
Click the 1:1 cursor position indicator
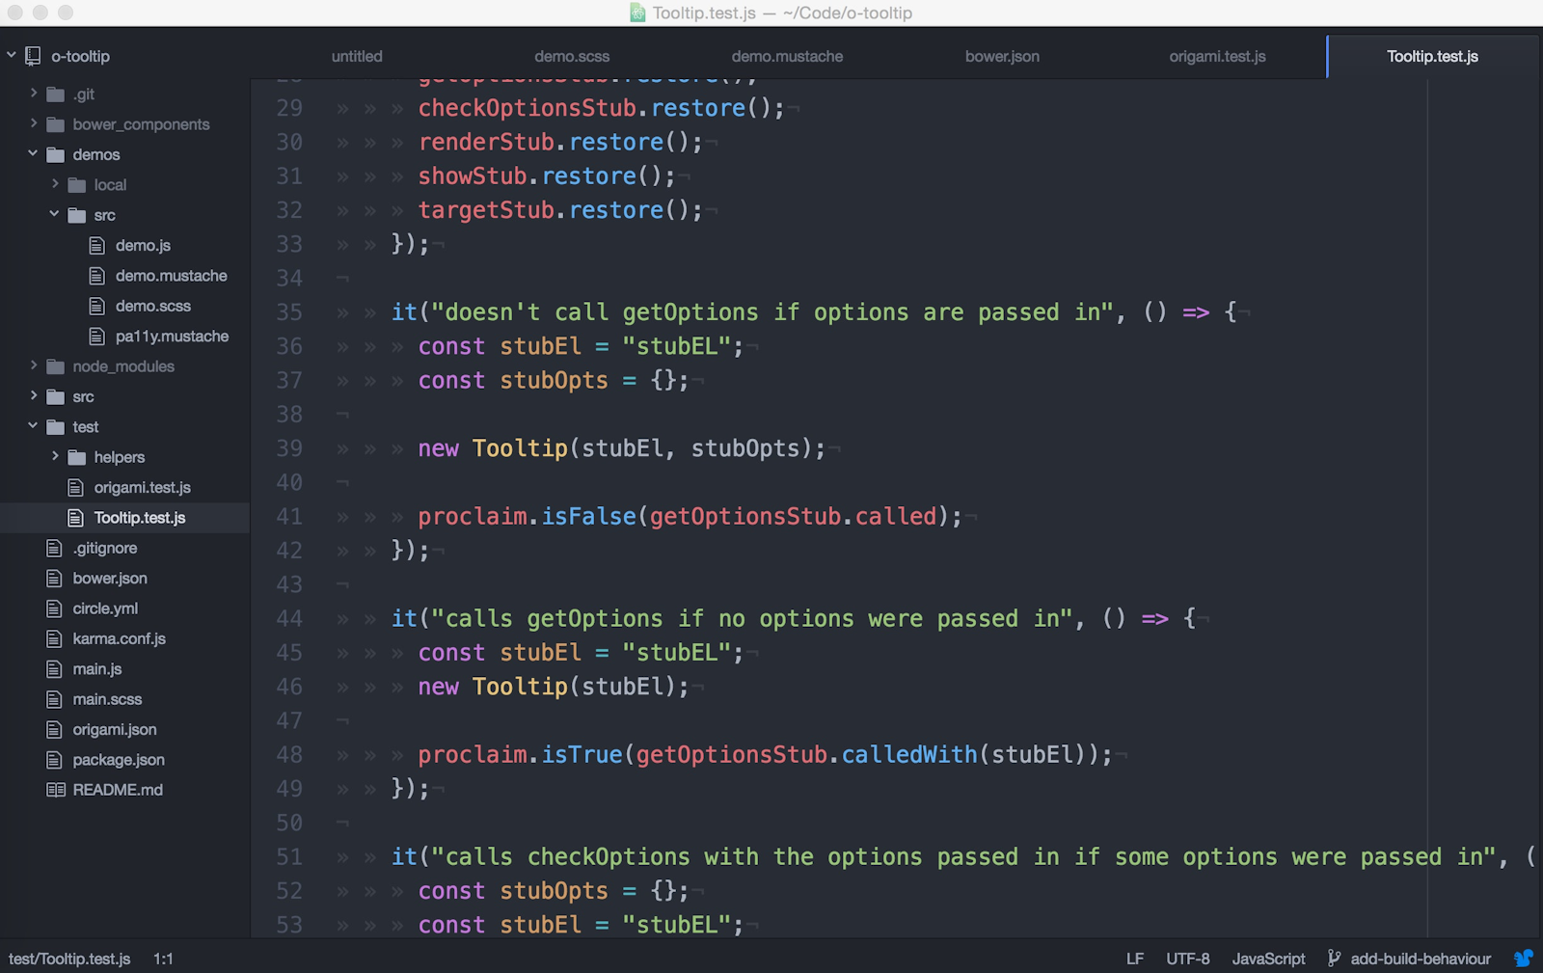pyautogui.click(x=163, y=959)
